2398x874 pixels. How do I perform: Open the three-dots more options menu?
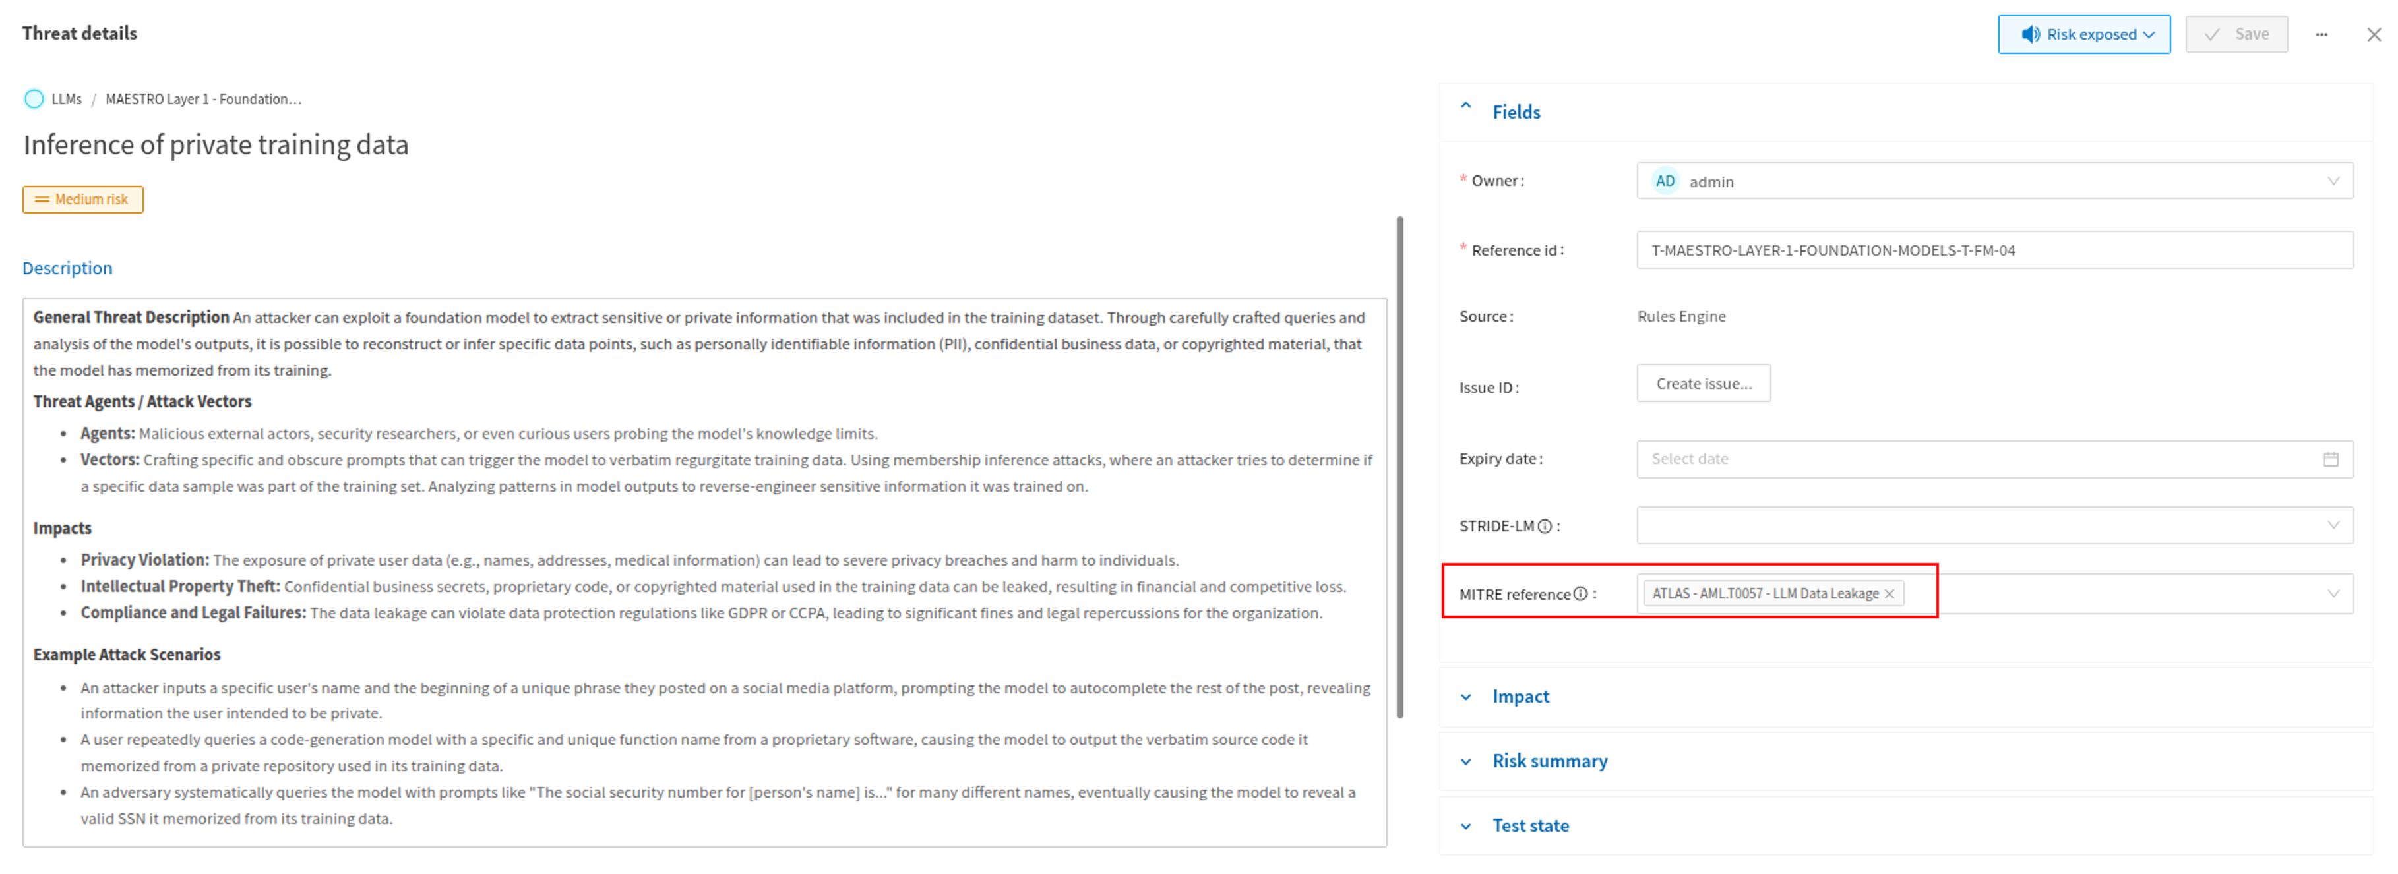(x=2321, y=34)
